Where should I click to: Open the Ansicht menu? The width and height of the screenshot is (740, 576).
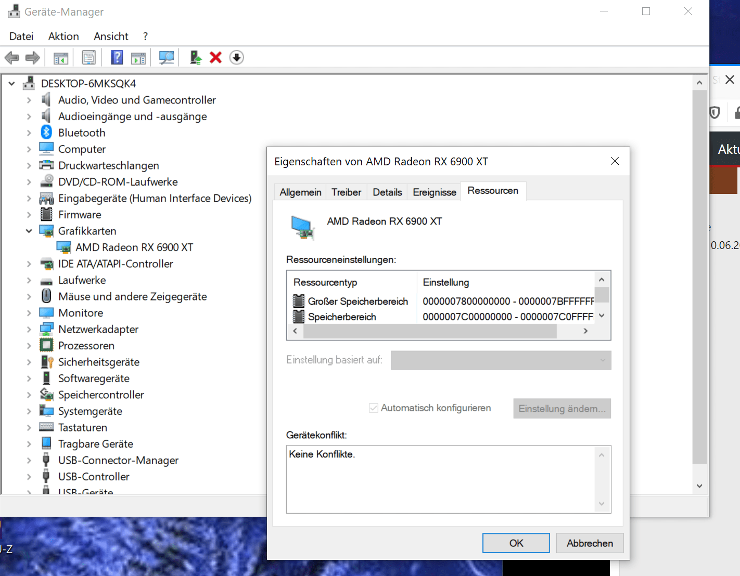coord(111,36)
